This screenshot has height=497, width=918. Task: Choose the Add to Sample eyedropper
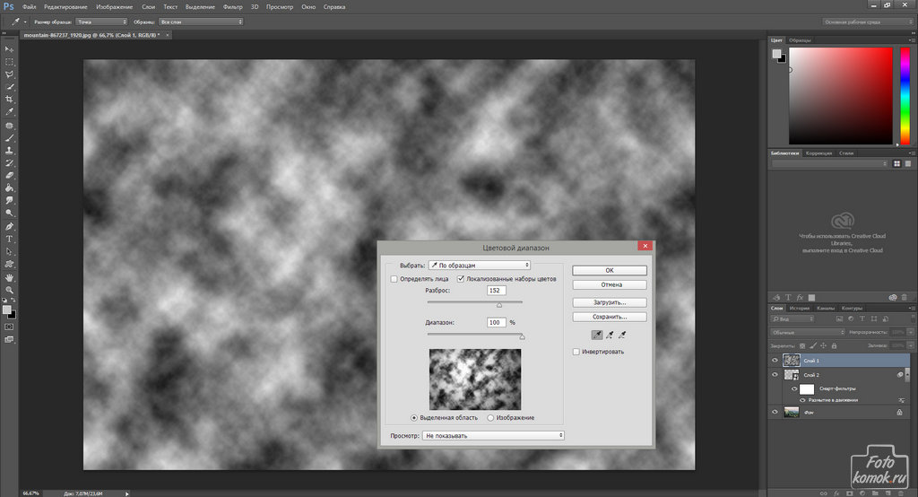point(610,335)
